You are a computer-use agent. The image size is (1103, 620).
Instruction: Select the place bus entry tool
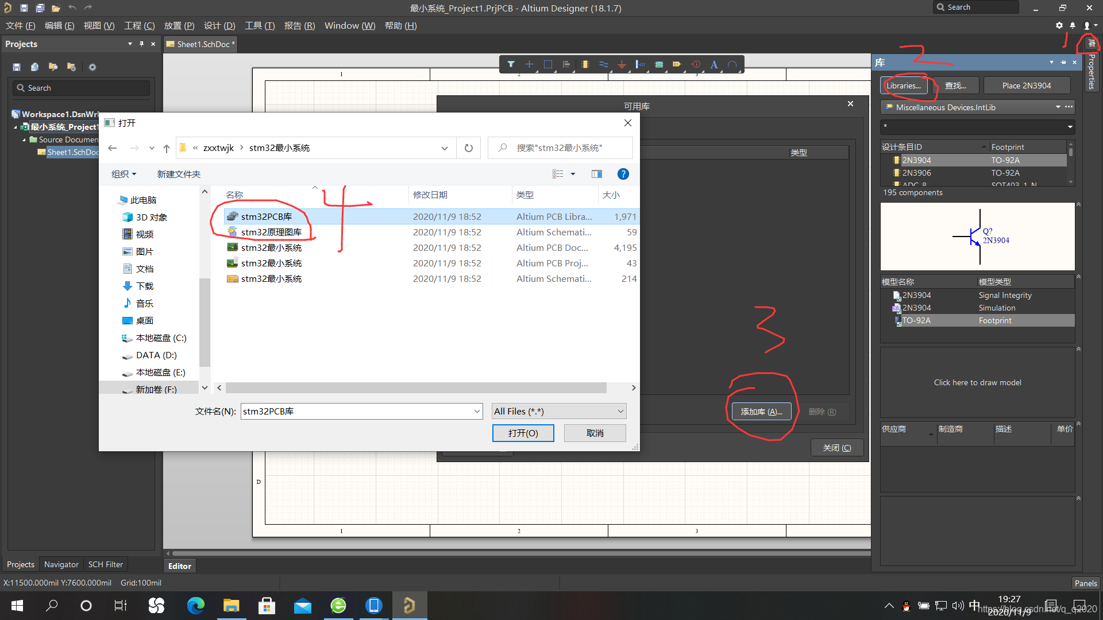[x=640, y=64]
